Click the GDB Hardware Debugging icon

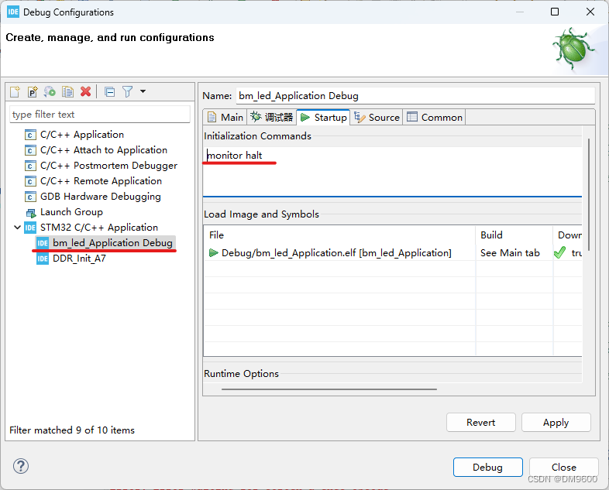(x=30, y=197)
